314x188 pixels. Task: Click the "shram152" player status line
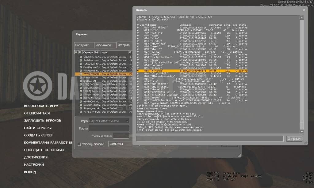(192, 90)
